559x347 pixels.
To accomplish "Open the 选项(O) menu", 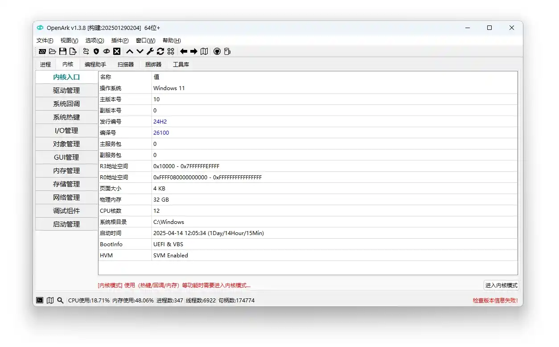I will [x=95, y=40].
